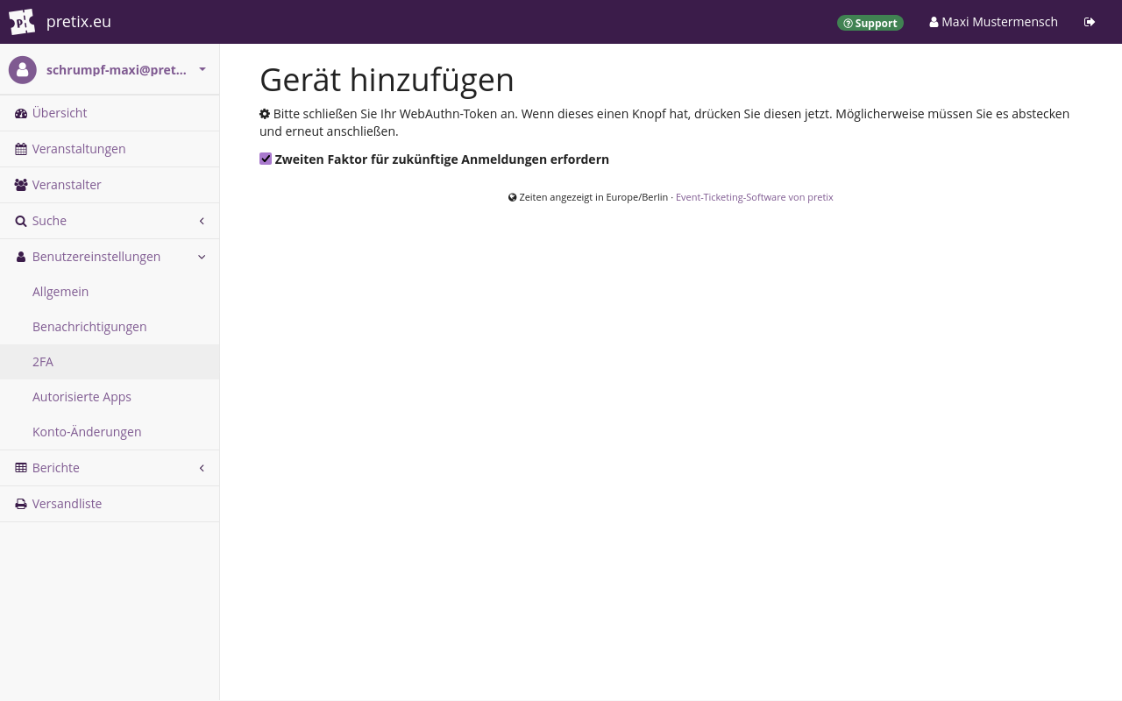Screen dimensions: 1122x701
Task: Open the Berichte menu item
Action: pyautogui.click(x=110, y=468)
